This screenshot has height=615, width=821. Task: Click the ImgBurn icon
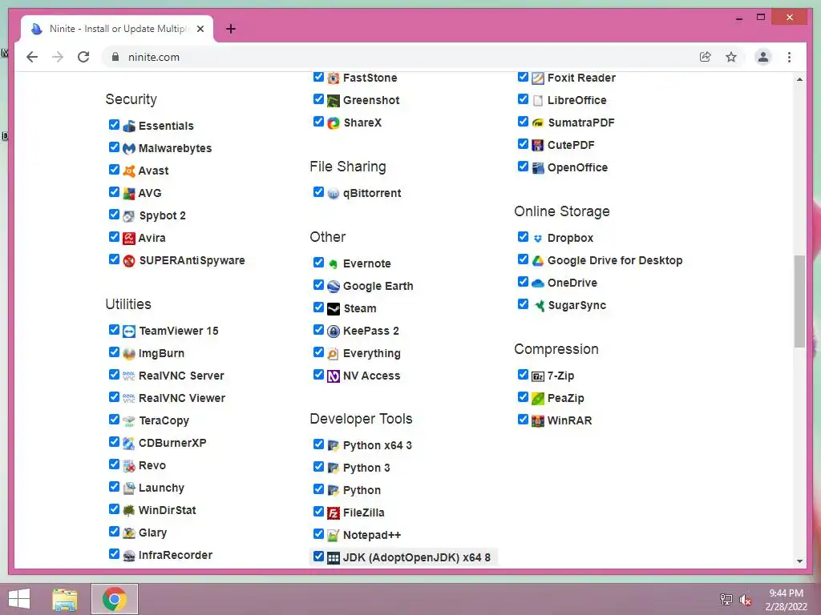coord(129,354)
